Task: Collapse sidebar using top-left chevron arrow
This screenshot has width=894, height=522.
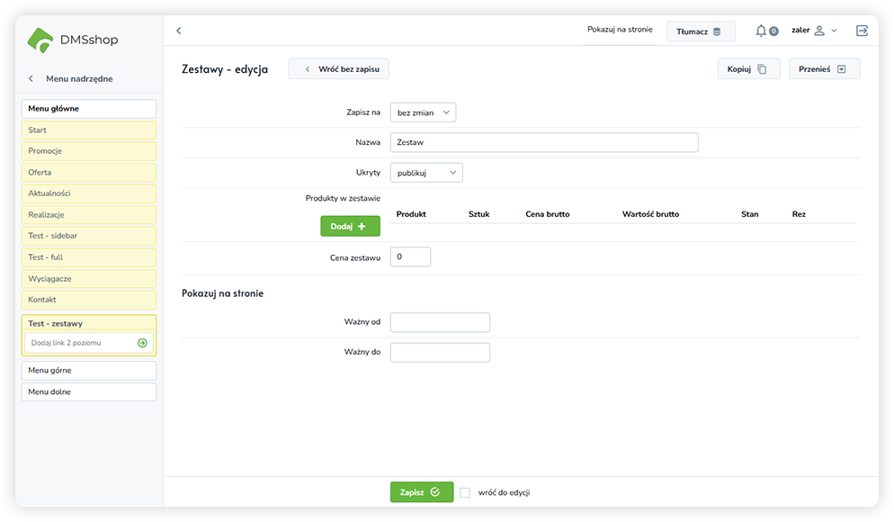Action: 178,31
